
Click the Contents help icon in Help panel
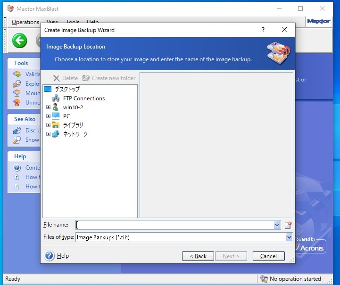(x=17, y=168)
